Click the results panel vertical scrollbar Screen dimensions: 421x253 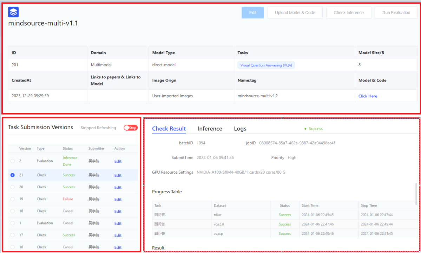tap(417, 193)
